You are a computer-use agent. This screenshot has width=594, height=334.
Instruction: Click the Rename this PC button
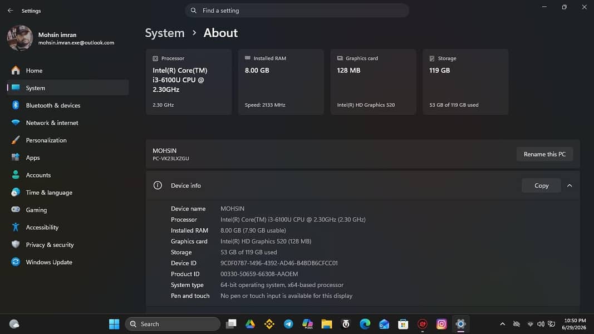[x=544, y=154]
